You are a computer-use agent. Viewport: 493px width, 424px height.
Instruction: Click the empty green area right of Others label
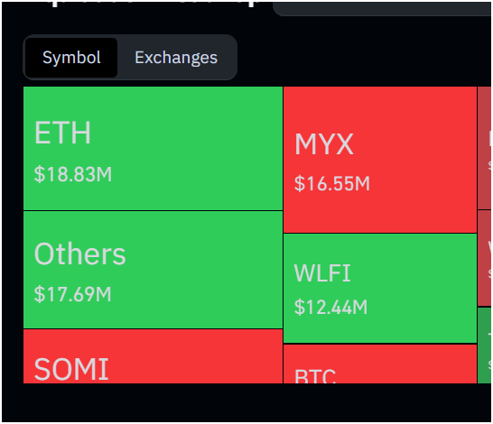(204, 254)
